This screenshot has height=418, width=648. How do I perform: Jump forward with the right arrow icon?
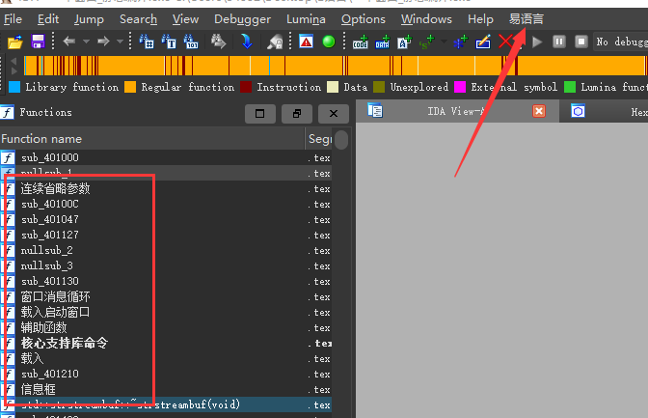click(x=103, y=41)
